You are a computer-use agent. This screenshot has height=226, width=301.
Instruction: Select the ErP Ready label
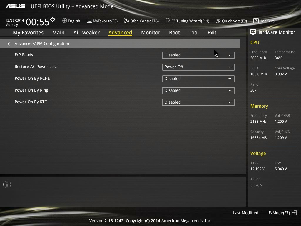coord(24,55)
